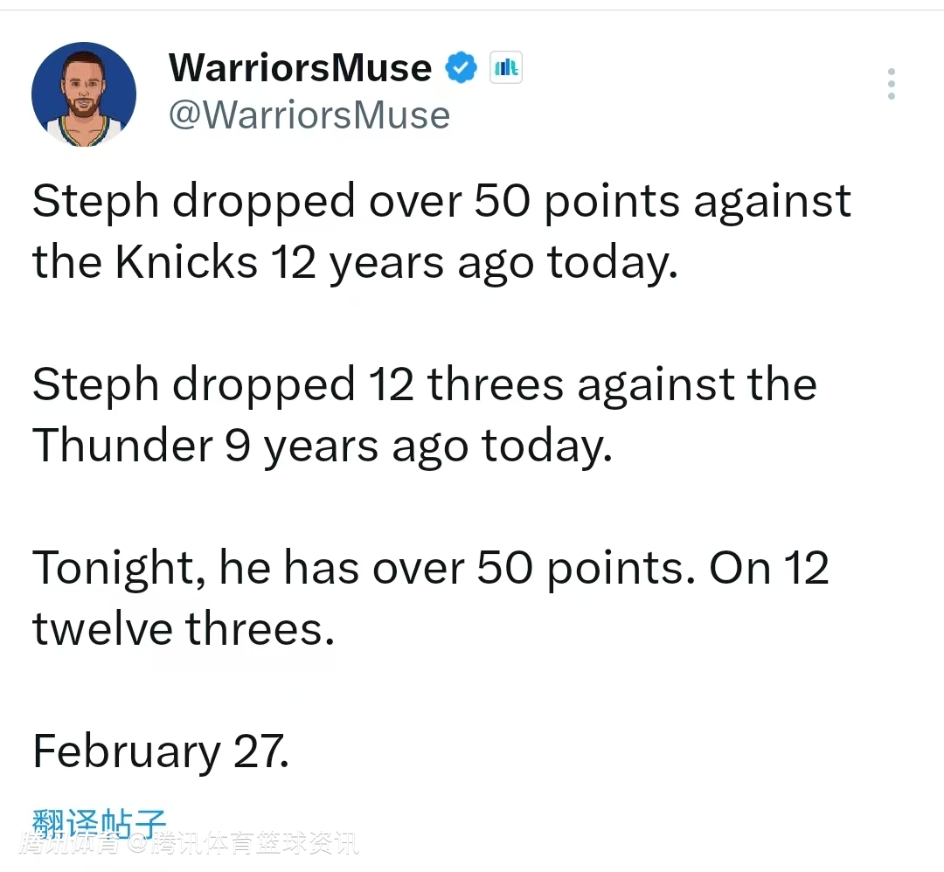The width and height of the screenshot is (944, 872).
Task: Click the words "twelve threes" in the post
Action: (184, 629)
